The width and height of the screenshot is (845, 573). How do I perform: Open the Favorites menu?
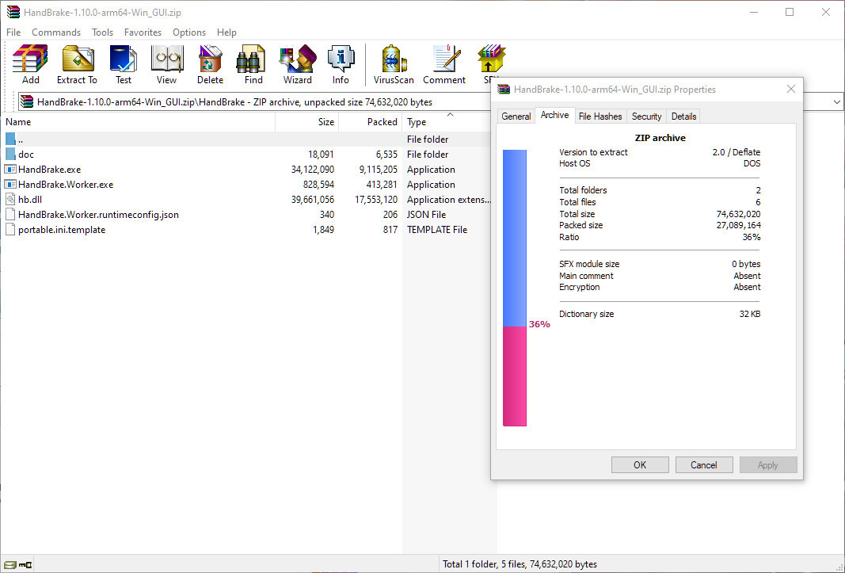click(143, 32)
